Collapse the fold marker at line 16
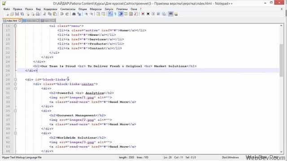This screenshot has height=161, width=287. [x=15, y=26]
